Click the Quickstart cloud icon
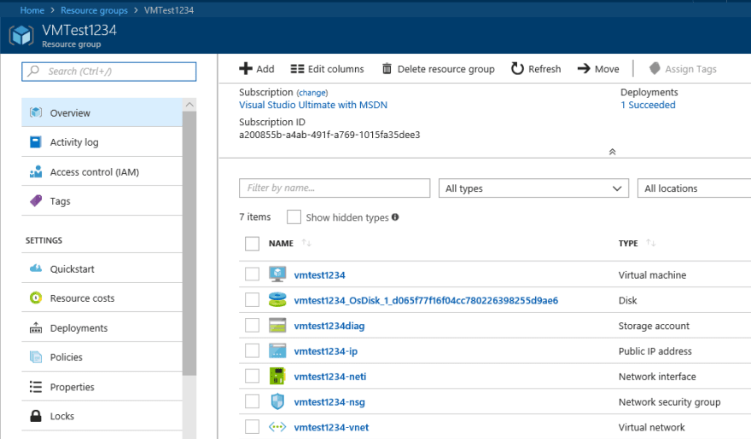751x439 pixels. tap(36, 269)
